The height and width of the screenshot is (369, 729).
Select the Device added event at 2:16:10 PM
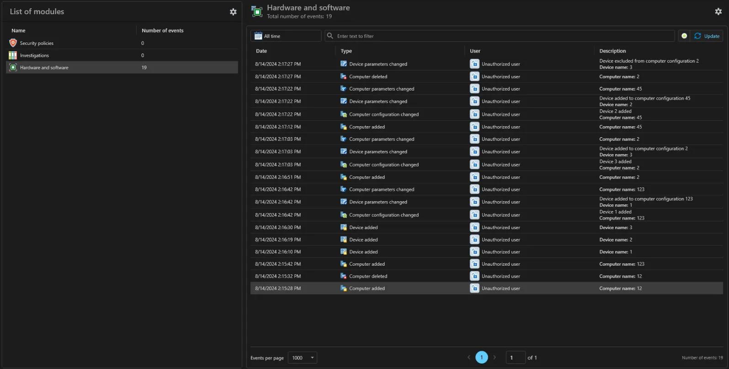pos(487,251)
